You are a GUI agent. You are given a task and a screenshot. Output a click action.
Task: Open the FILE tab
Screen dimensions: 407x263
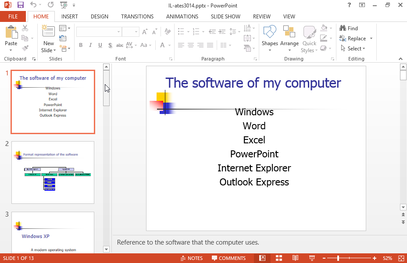click(13, 16)
